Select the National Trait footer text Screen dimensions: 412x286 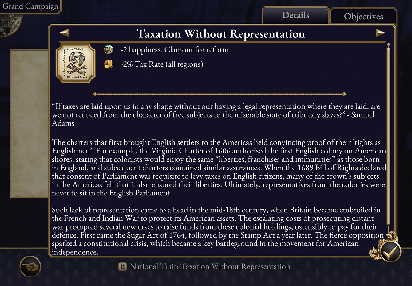coord(211,266)
